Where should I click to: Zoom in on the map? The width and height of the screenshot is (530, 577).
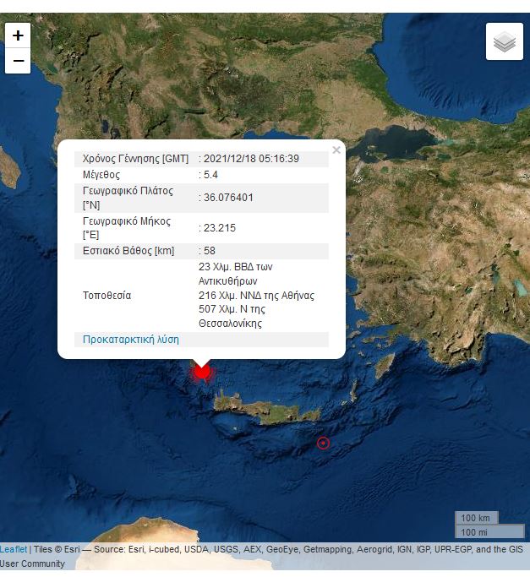(18, 35)
